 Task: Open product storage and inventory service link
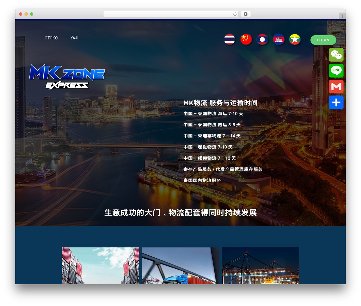tap(223, 169)
